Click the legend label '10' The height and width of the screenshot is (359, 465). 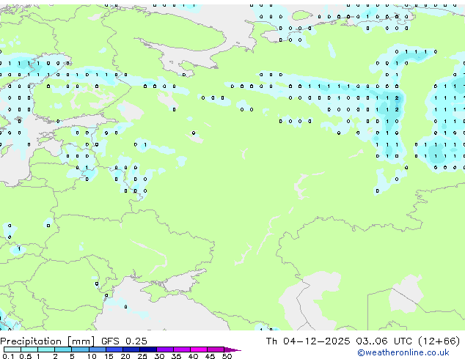point(92,356)
